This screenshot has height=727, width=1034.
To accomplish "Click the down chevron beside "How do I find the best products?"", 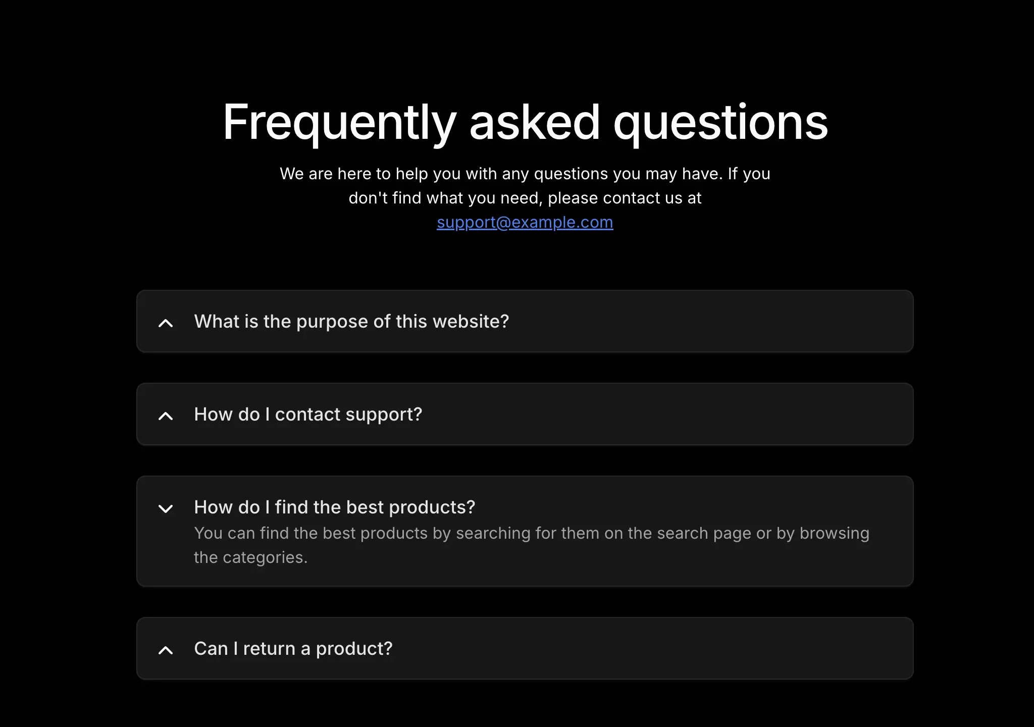I will [x=166, y=508].
